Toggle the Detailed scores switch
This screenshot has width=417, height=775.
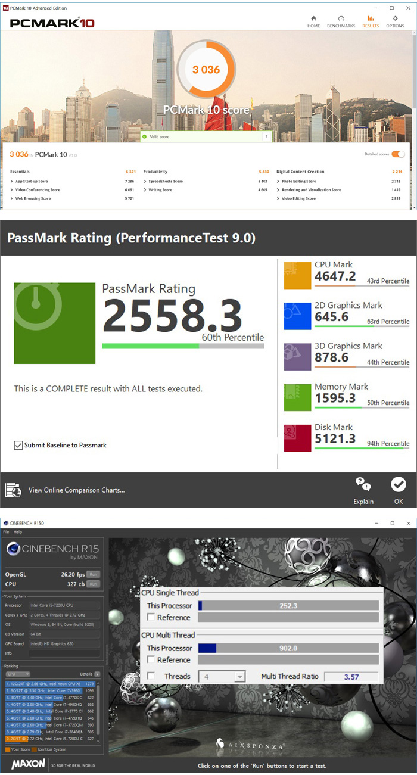click(x=398, y=154)
